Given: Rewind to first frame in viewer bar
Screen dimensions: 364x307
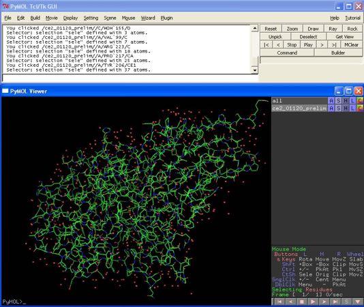Looking at the screenshot, I should pyautogui.click(x=279, y=302).
